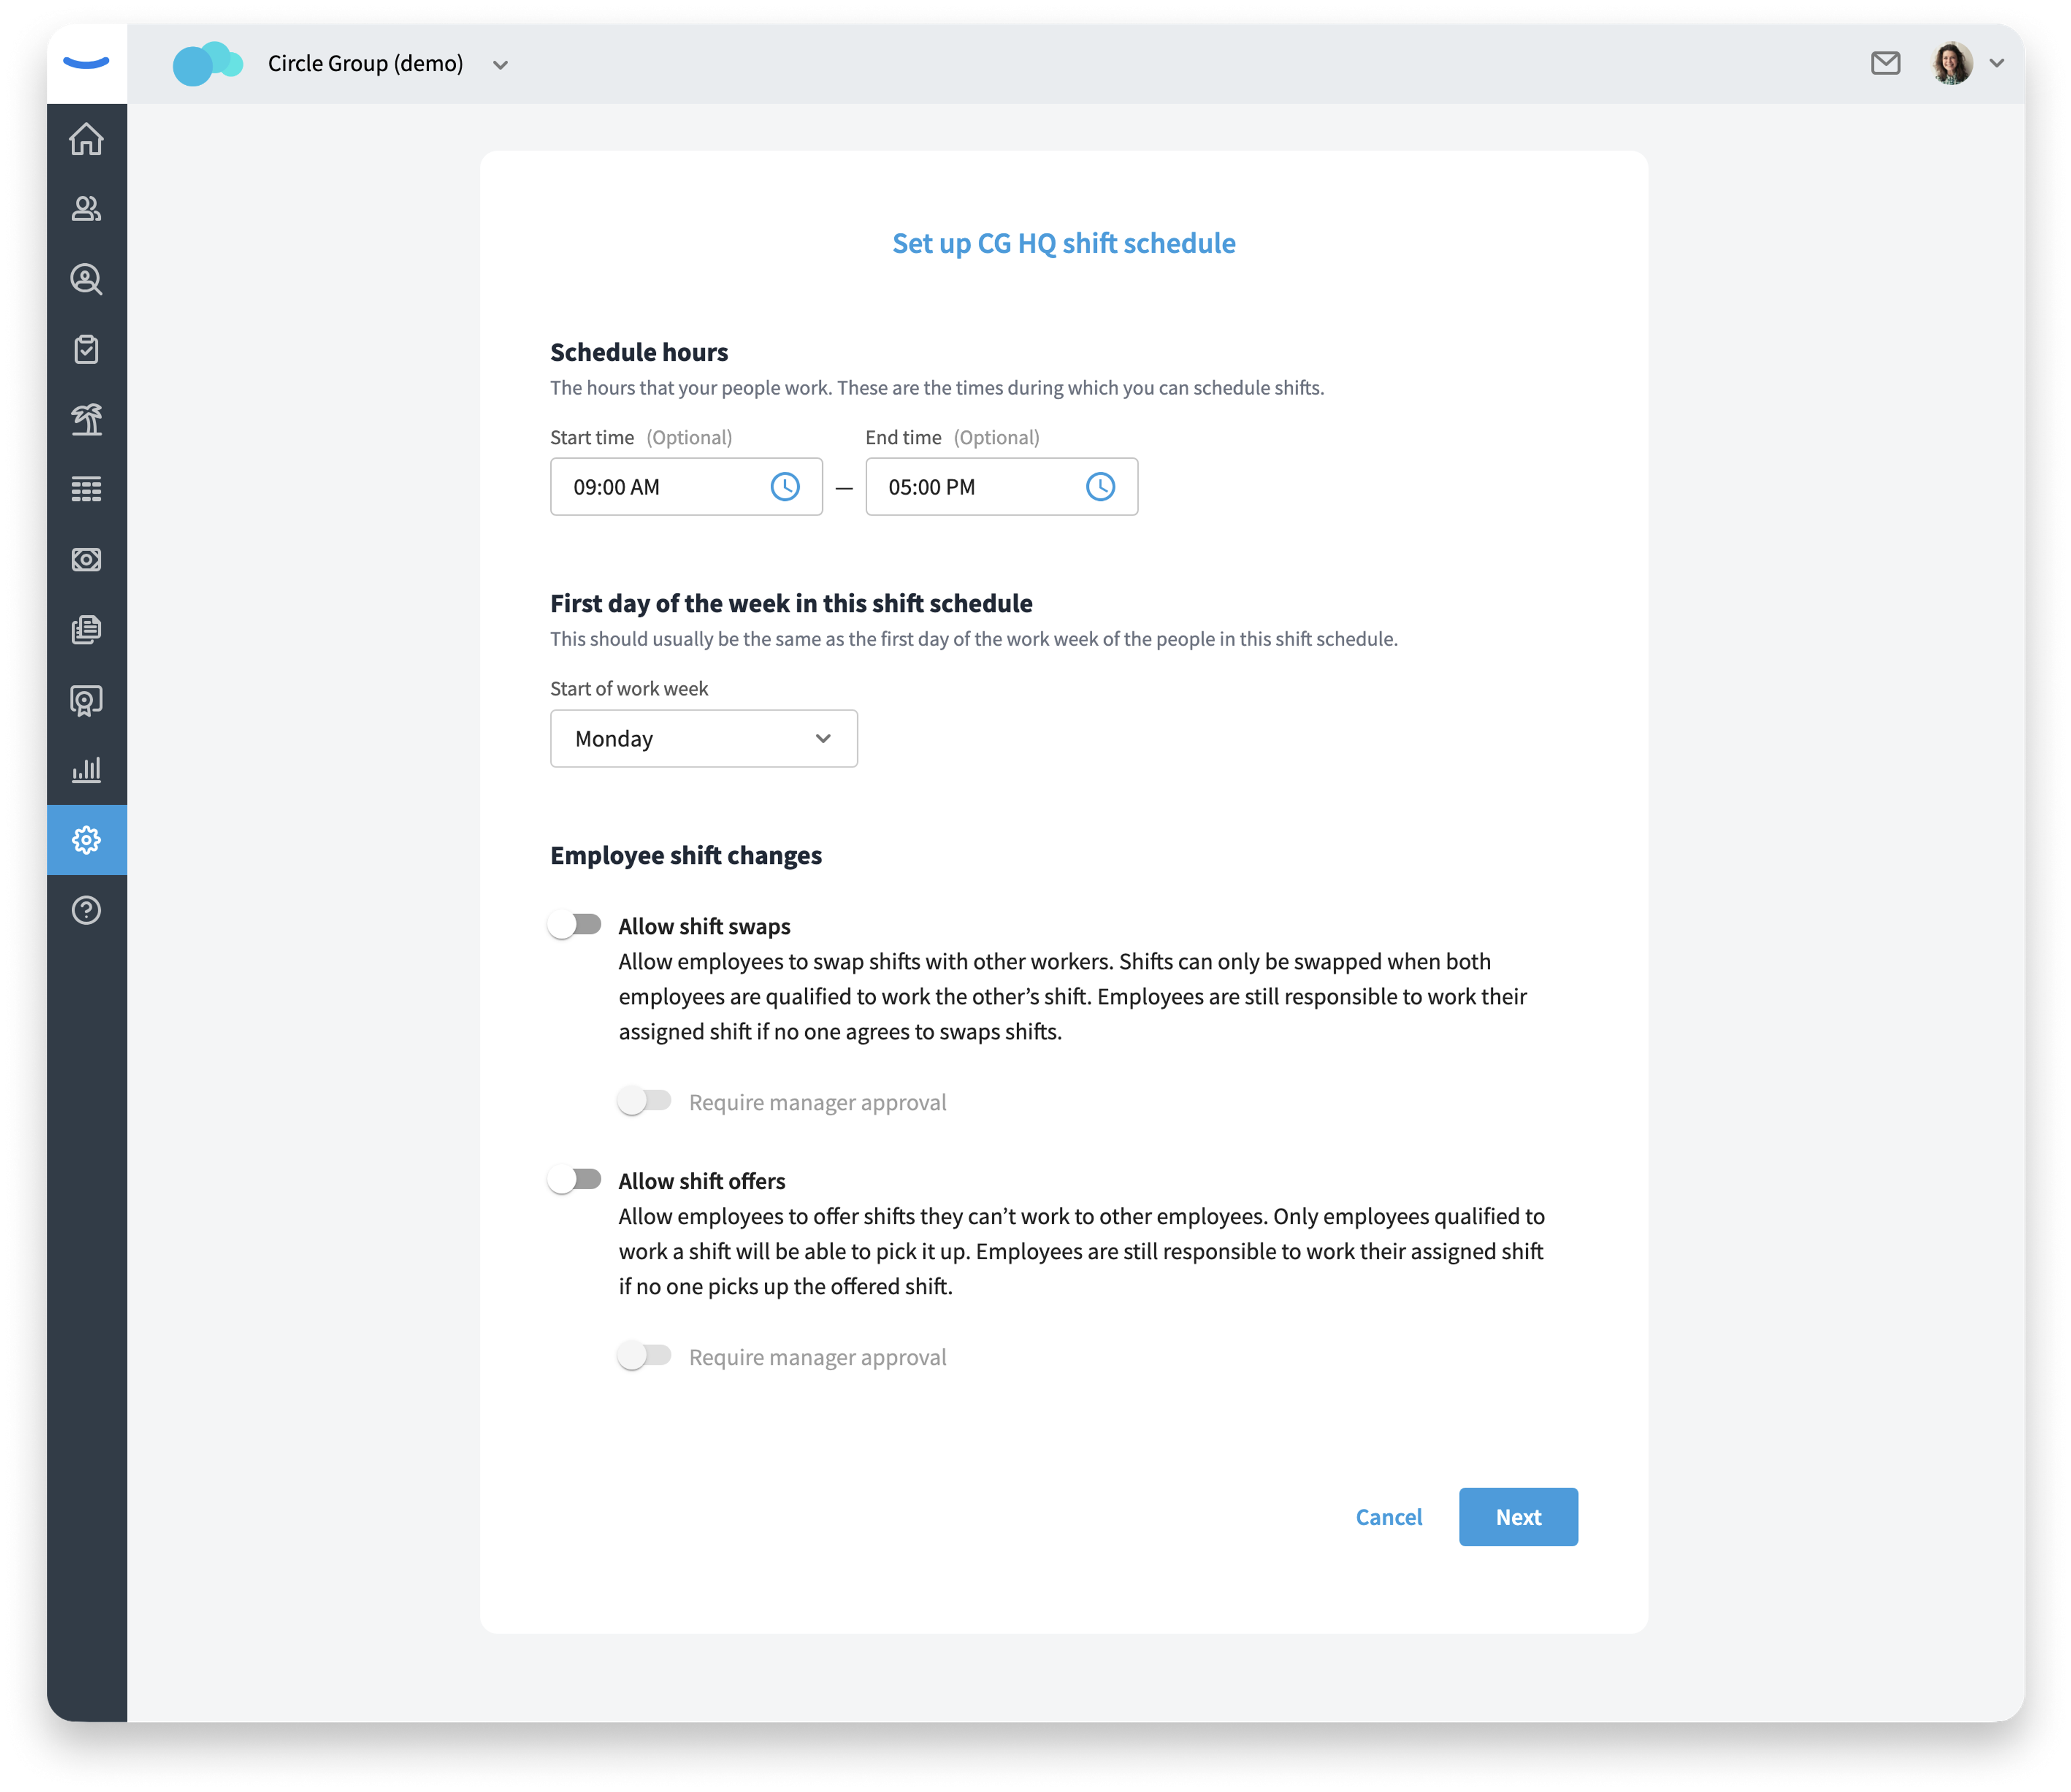This screenshot has width=2071, height=1792.
Task: Enable the Allow shift swaps toggle
Action: point(575,925)
